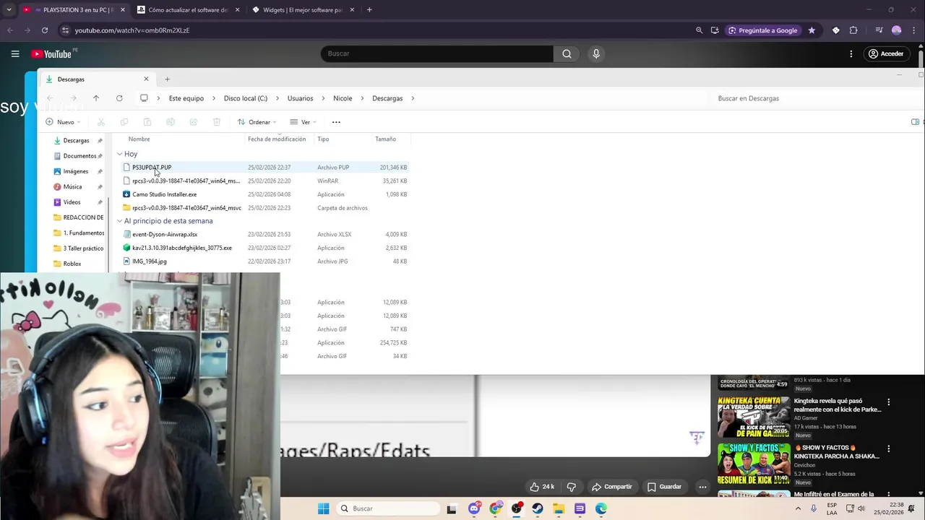Click Pregúntale a Google button
The width and height of the screenshot is (925, 520).
tap(763, 30)
